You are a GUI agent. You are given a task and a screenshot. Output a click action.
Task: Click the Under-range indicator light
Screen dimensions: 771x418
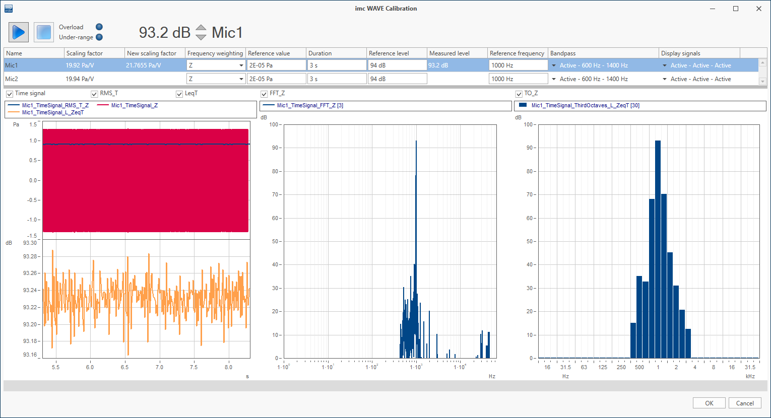tap(99, 37)
